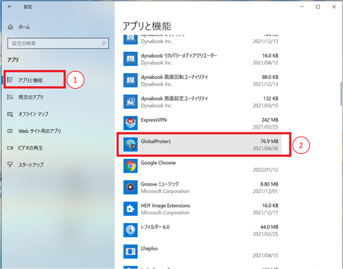Screen dimensions: 343x269
Task: Click the GlobalProtect globe icon
Action: [x=131, y=145]
